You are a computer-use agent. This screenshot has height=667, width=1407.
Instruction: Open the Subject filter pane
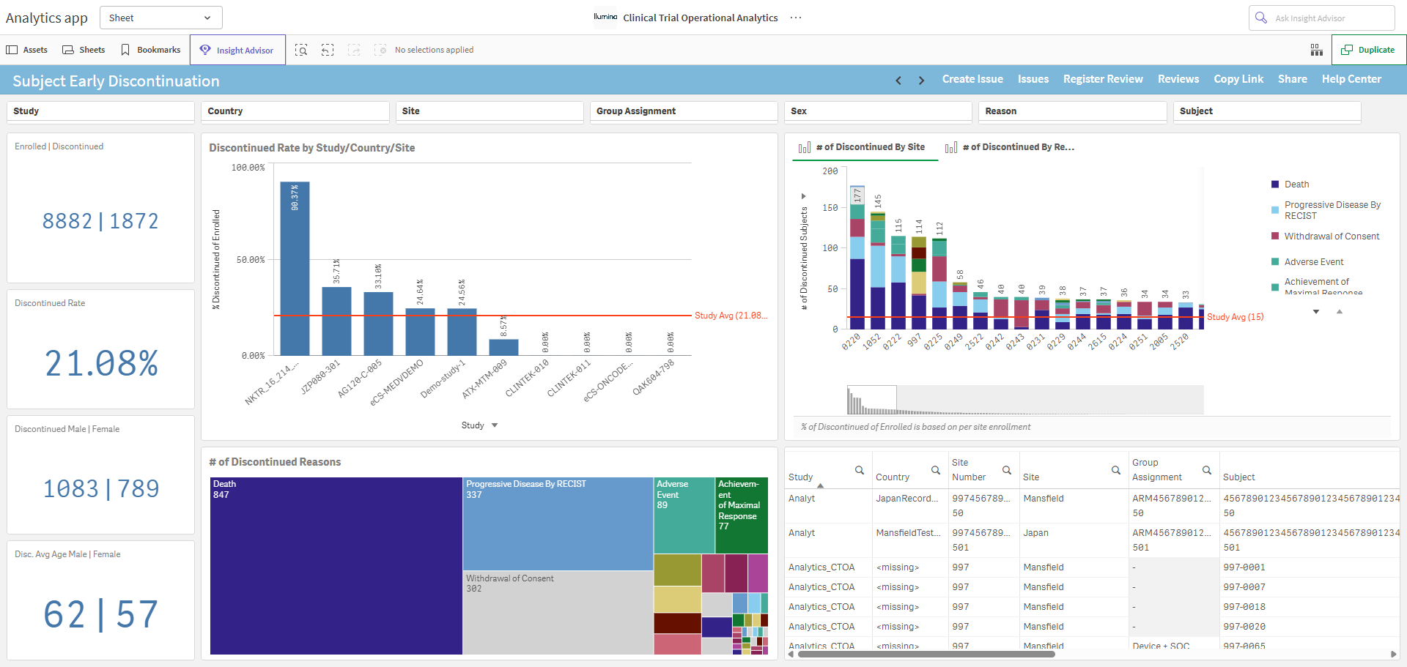[1267, 111]
